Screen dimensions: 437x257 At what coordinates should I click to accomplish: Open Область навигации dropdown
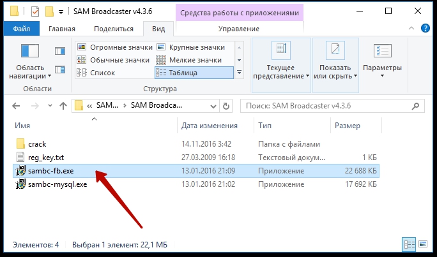(30, 62)
